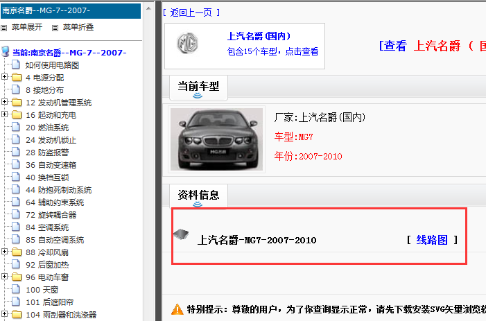Open the 上汽名爵 (国内) brand link
This screenshot has width=486, height=321.
[x=259, y=36]
